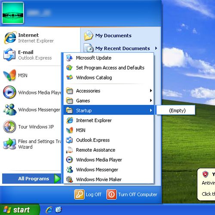Click the green All Programs arrow
This screenshot has height=215, width=215.
point(58,179)
